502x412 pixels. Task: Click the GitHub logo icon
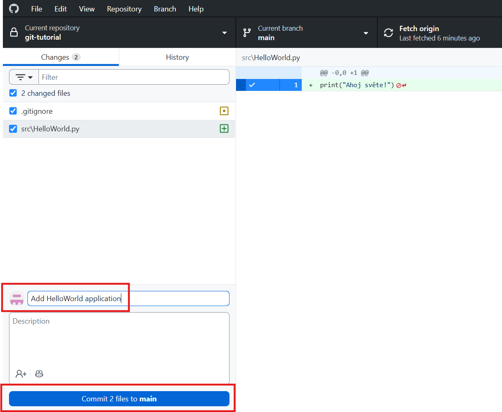pyautogui.click(x=14, y=9)
